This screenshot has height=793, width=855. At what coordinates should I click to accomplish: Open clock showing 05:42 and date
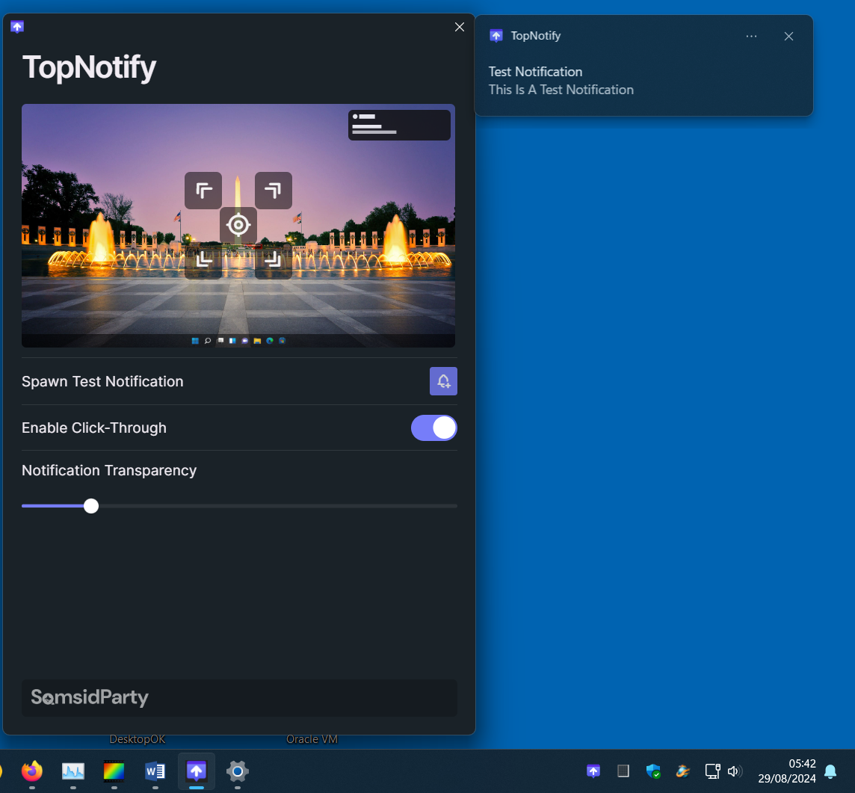point(787,771)
